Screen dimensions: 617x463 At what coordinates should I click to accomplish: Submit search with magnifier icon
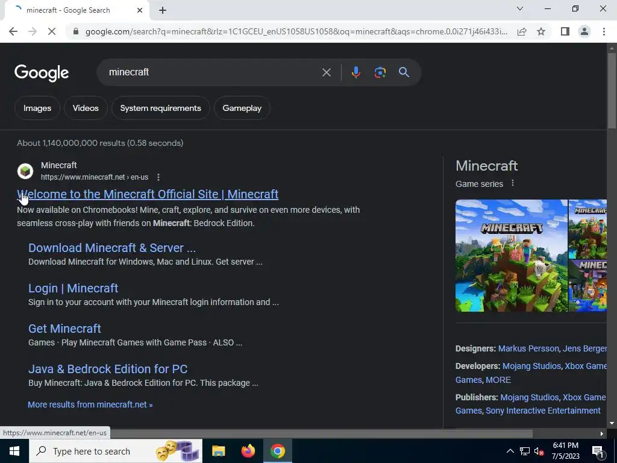pyautogui.click(x=404, y=72)
